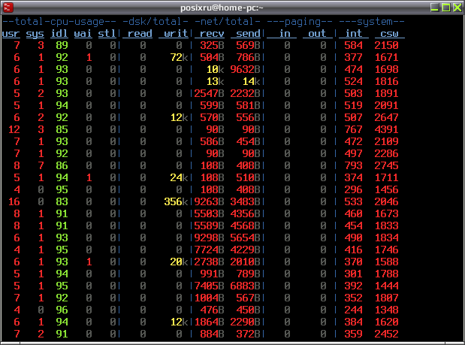Select the csw value 1348
The image size is (465, 345).
pos(386,310)
